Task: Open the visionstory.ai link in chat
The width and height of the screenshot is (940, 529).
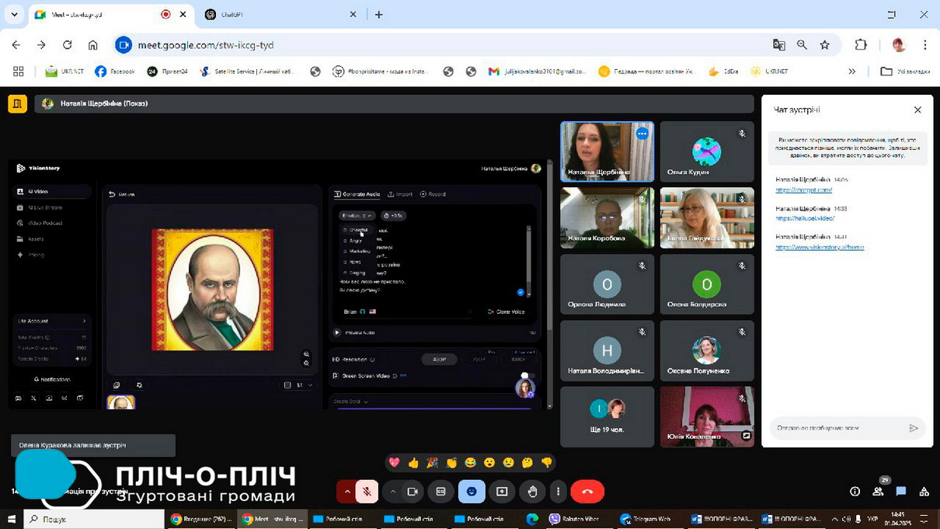Action: point(820,247)
